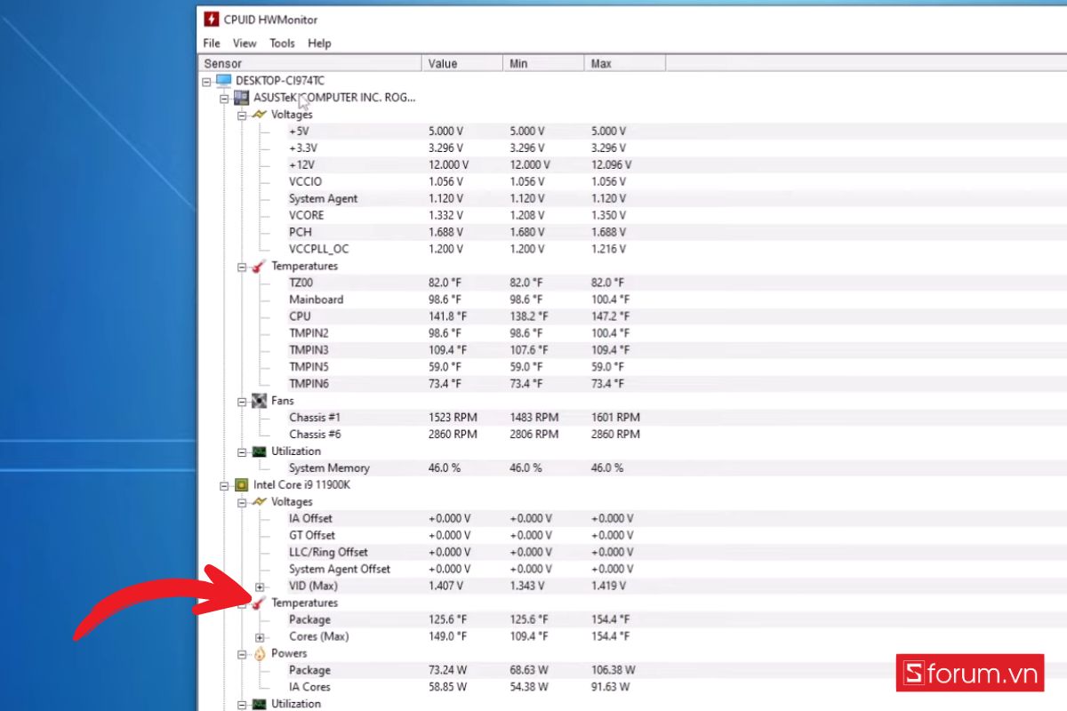Open the File menu
This screenshot has width=1067, height=711.
click(212, 43)
